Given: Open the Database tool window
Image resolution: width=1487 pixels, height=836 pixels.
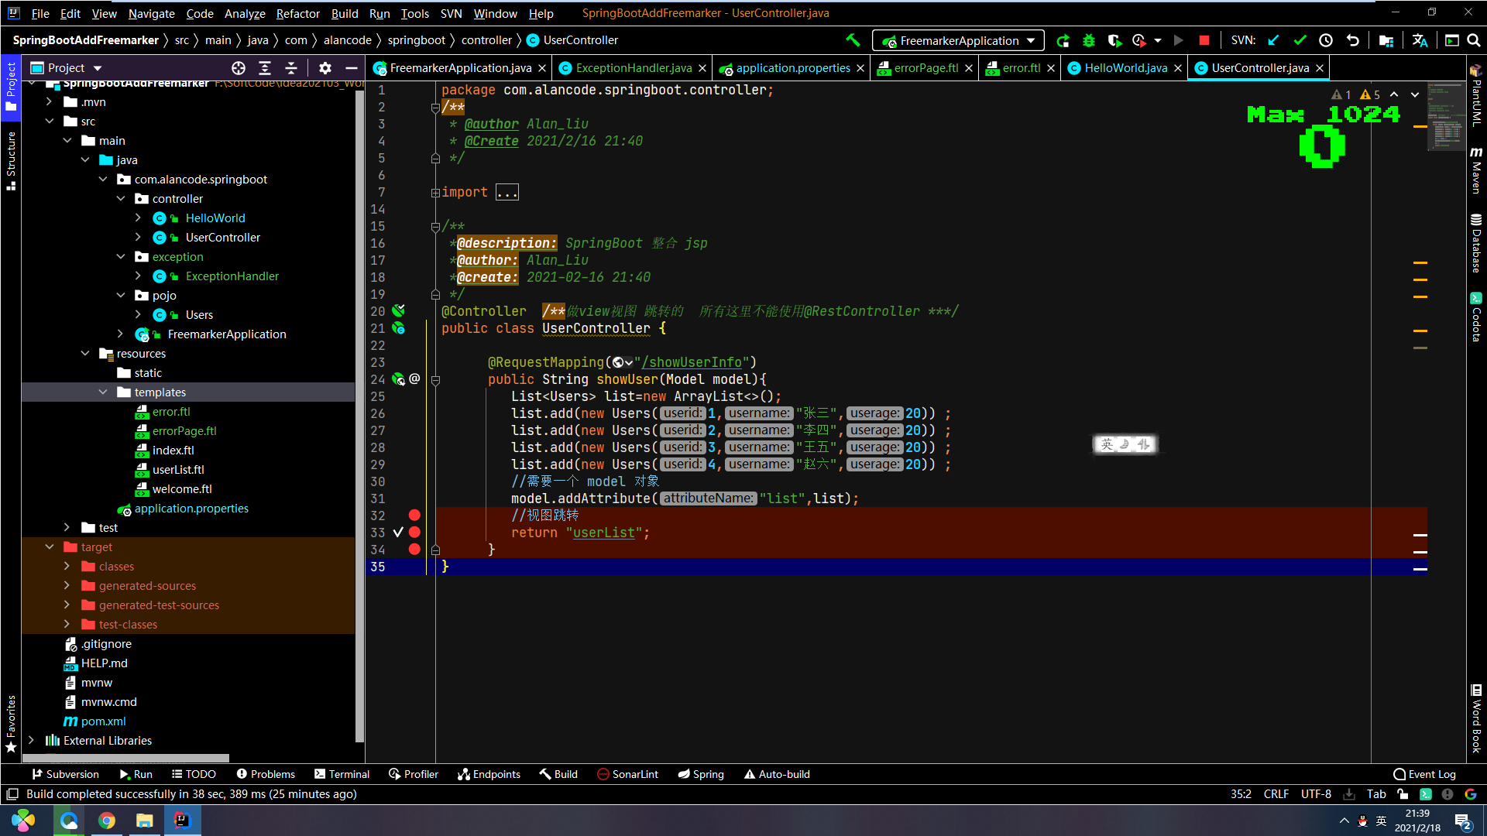Looking at the screenshot, I should [1476, 243].
